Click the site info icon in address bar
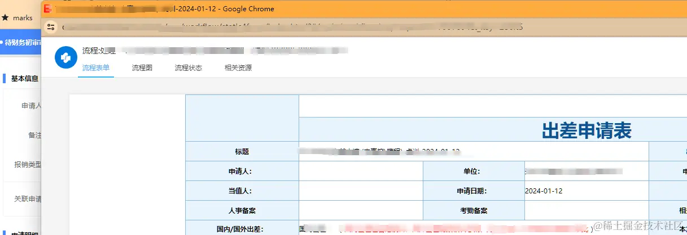 pyautogui.click(x=51, y=26)
